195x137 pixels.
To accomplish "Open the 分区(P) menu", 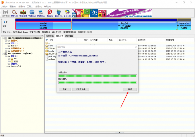I will click(x=22, y=6).
